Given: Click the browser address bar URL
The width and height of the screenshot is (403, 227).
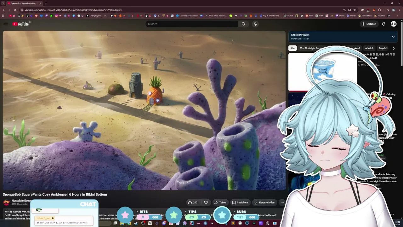Looking at the screenshot, I should click(73, 10).
